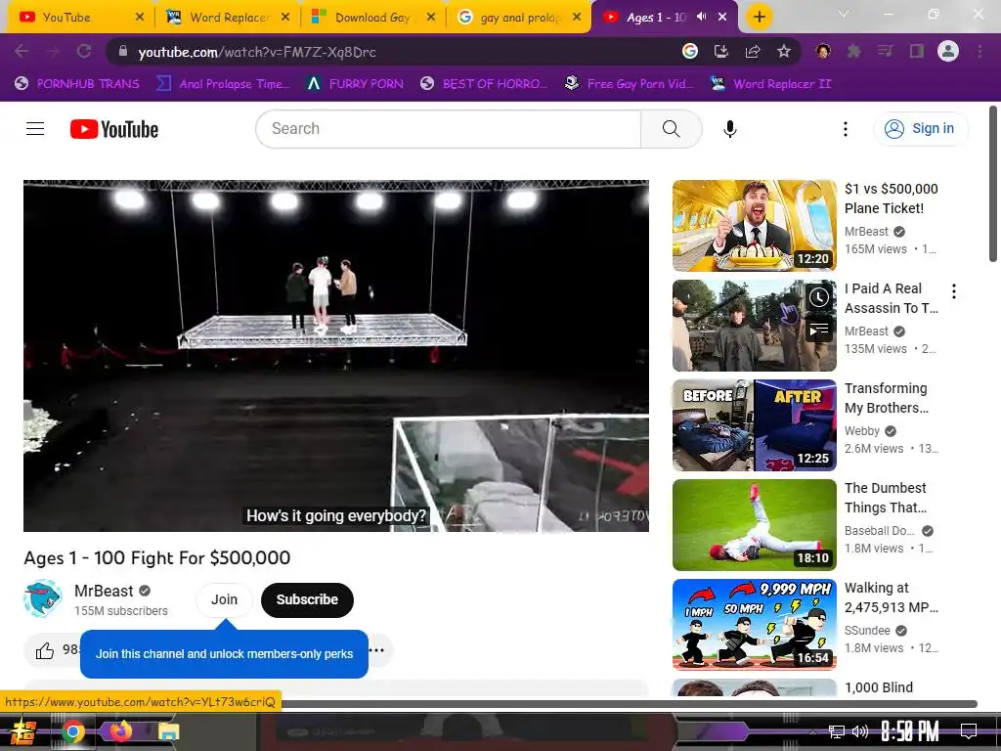The height and width of the screenshot is (751, 1001).
Task: Open the Extensions puzzle piece menu
Action: (x=853, y=51)
